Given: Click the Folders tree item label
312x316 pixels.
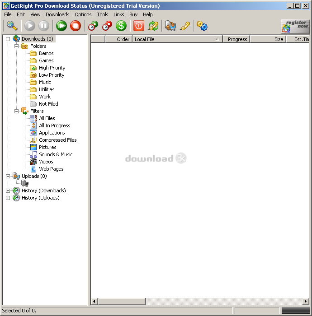Looking at the screenshot, I should [x=38, y=46].
